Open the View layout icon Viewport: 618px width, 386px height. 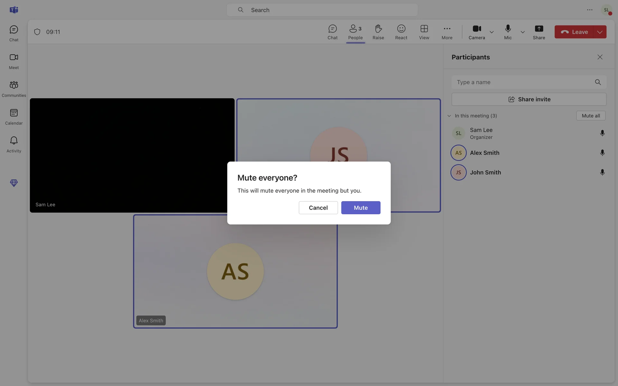coord(424,32)
